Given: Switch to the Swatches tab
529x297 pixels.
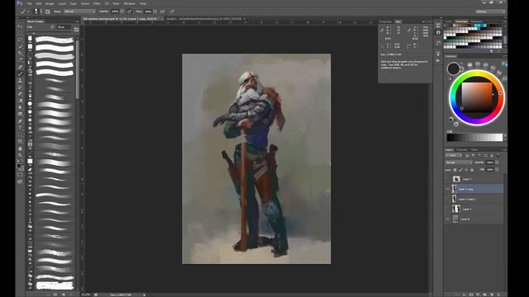Looking at the screenshot, I should pos(461,21).
